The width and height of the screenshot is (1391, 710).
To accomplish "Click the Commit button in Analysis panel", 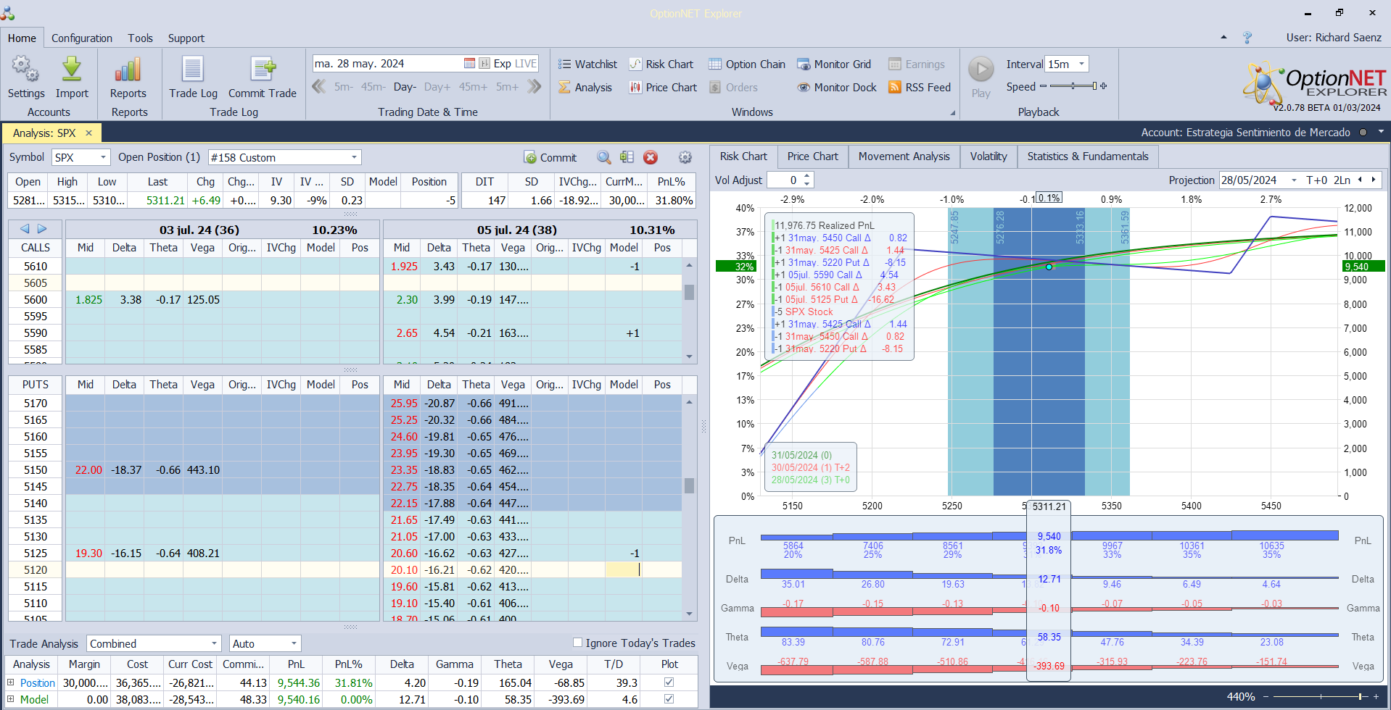I will 550,158.
